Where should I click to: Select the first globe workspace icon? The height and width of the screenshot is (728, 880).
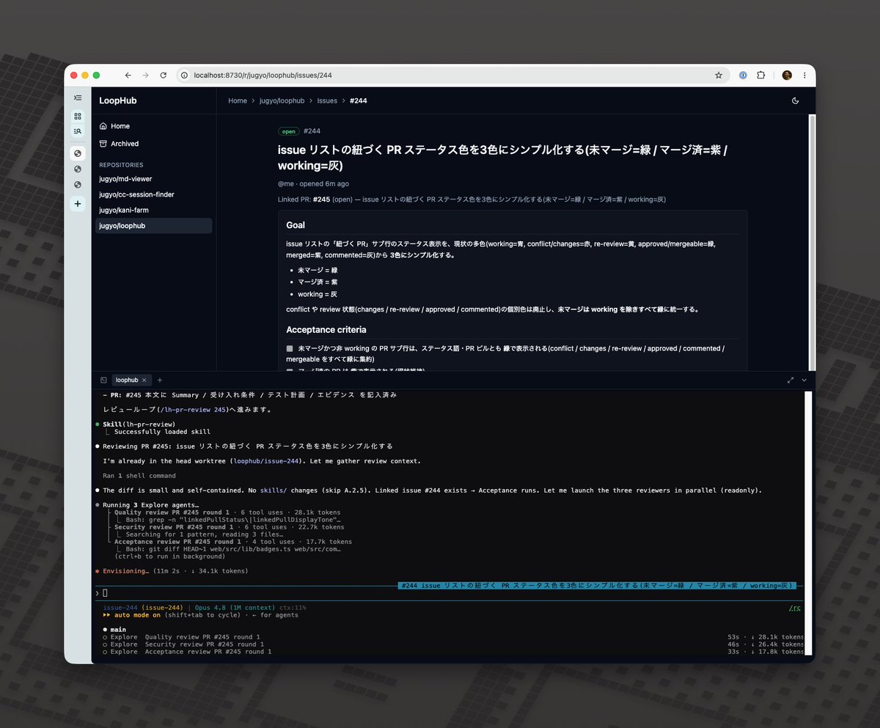click(78, 153)
